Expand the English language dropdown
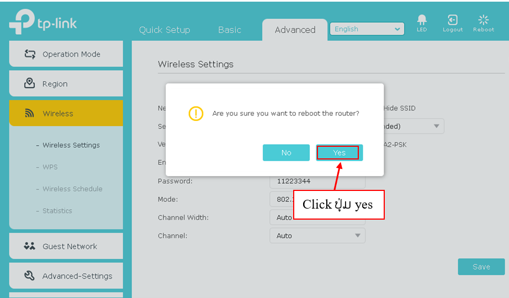The height and width of the screenshot is (298, 509). tap(367, 29)
